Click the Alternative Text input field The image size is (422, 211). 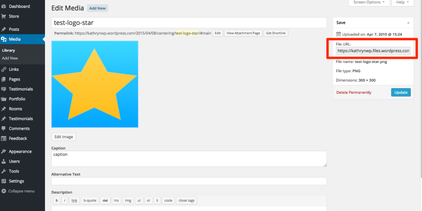tap(189, 181)
